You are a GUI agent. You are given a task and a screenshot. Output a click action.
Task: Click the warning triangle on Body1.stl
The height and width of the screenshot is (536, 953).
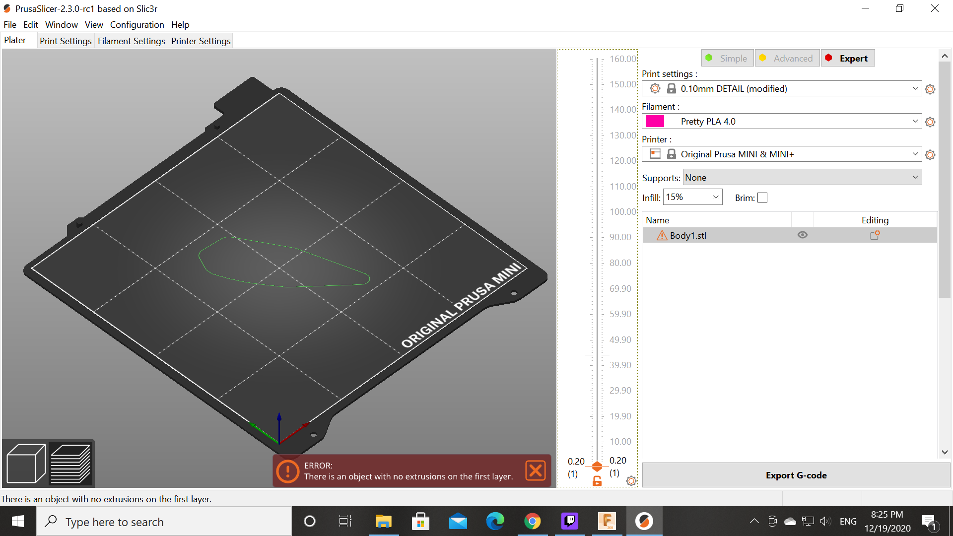pos(662,235)
